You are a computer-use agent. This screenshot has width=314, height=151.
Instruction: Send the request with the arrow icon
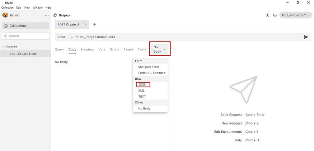pyautogui.click(x=306, y=37)
